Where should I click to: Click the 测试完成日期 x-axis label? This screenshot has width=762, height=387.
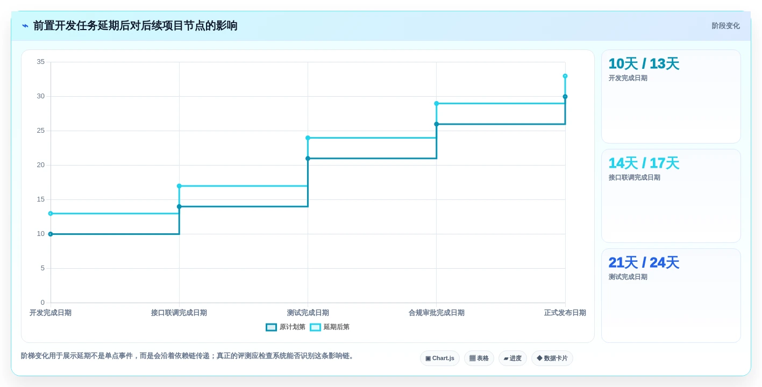(308, 313)
